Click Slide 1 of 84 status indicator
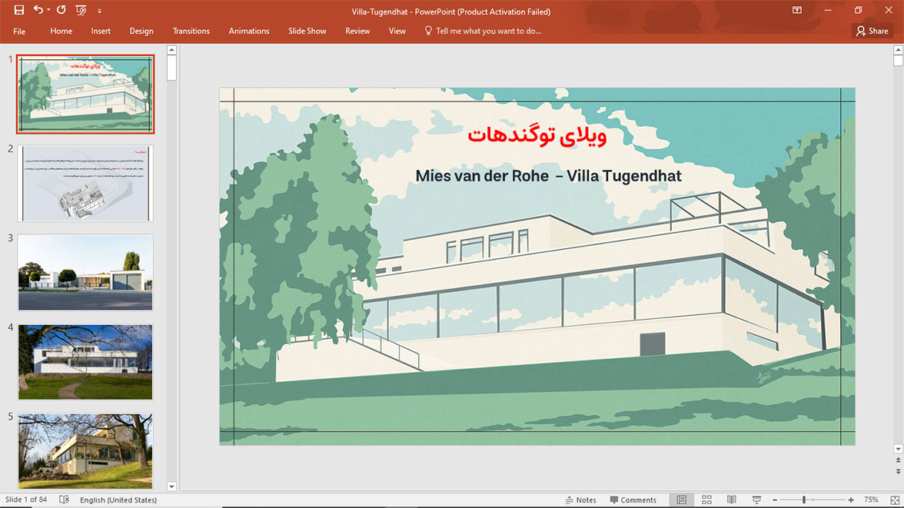The height and width of the screenshot is (508, 904). coord(26,500)
